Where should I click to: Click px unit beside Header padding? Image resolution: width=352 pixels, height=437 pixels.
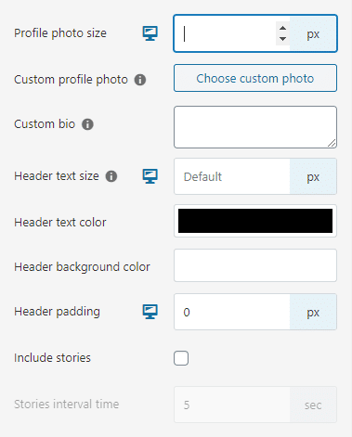[313, 312]
